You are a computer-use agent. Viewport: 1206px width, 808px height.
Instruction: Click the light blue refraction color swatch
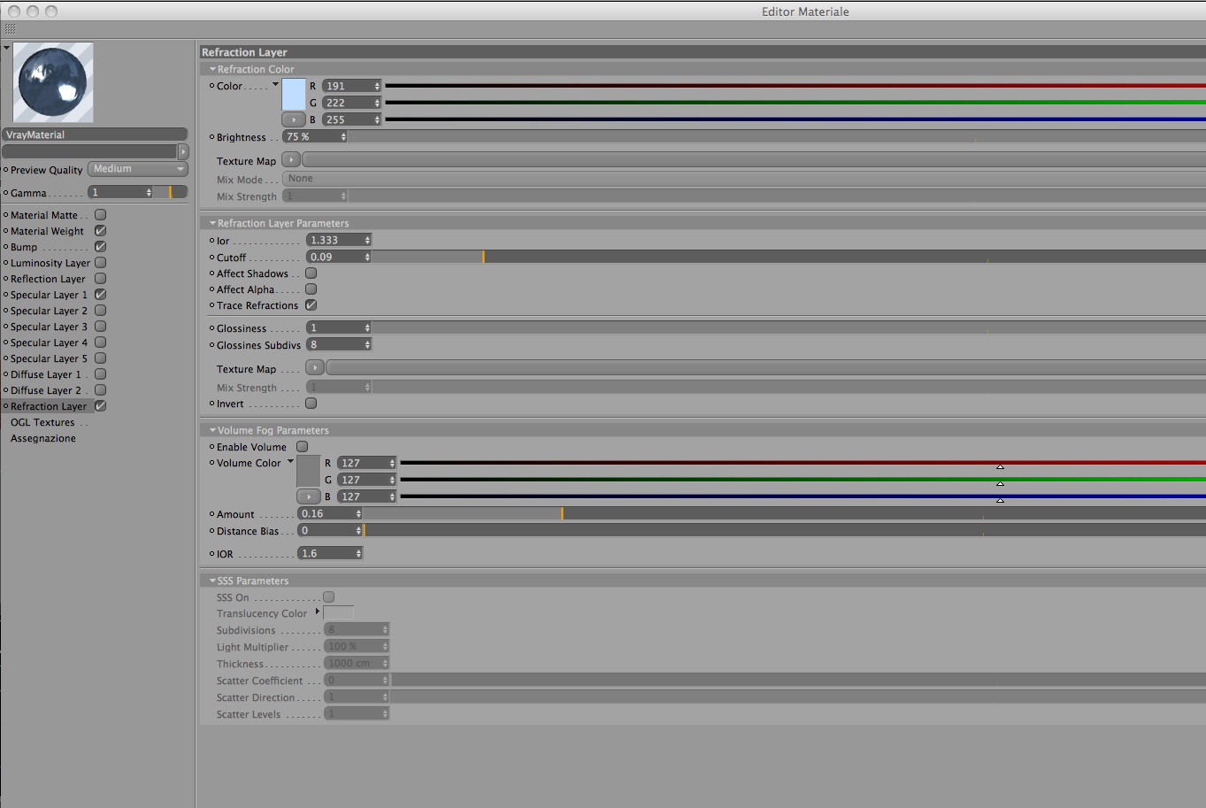click(x=294, y=95)
